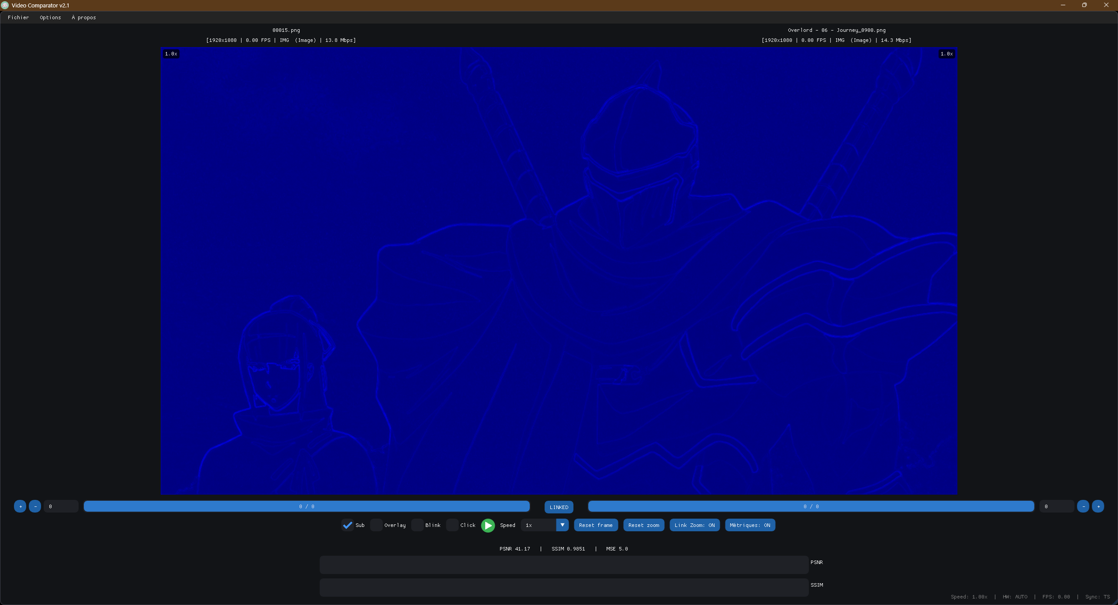Enable the Overlay checkbox
Viewport: 1118px width, 605px height.
(x=376, y=525)
